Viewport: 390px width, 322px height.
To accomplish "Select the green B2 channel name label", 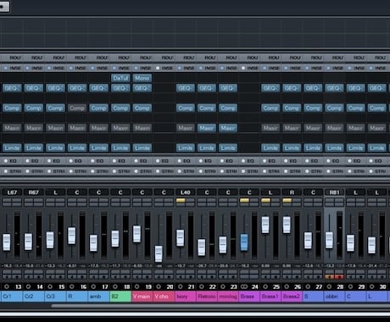I will (x=120, y=297).
